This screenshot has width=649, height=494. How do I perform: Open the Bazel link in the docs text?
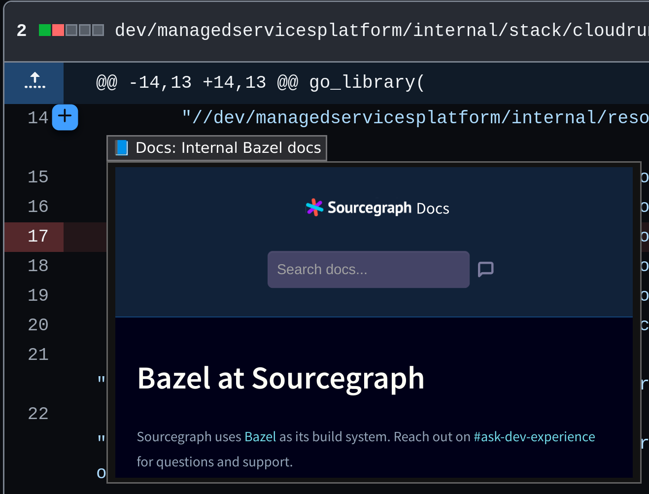point(260,437)
